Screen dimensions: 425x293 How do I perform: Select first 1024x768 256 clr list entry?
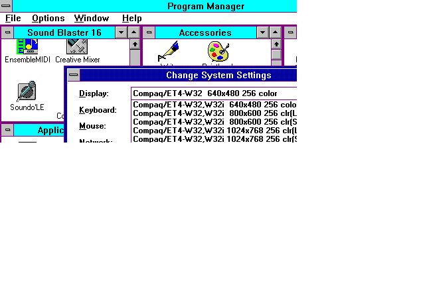214,131
